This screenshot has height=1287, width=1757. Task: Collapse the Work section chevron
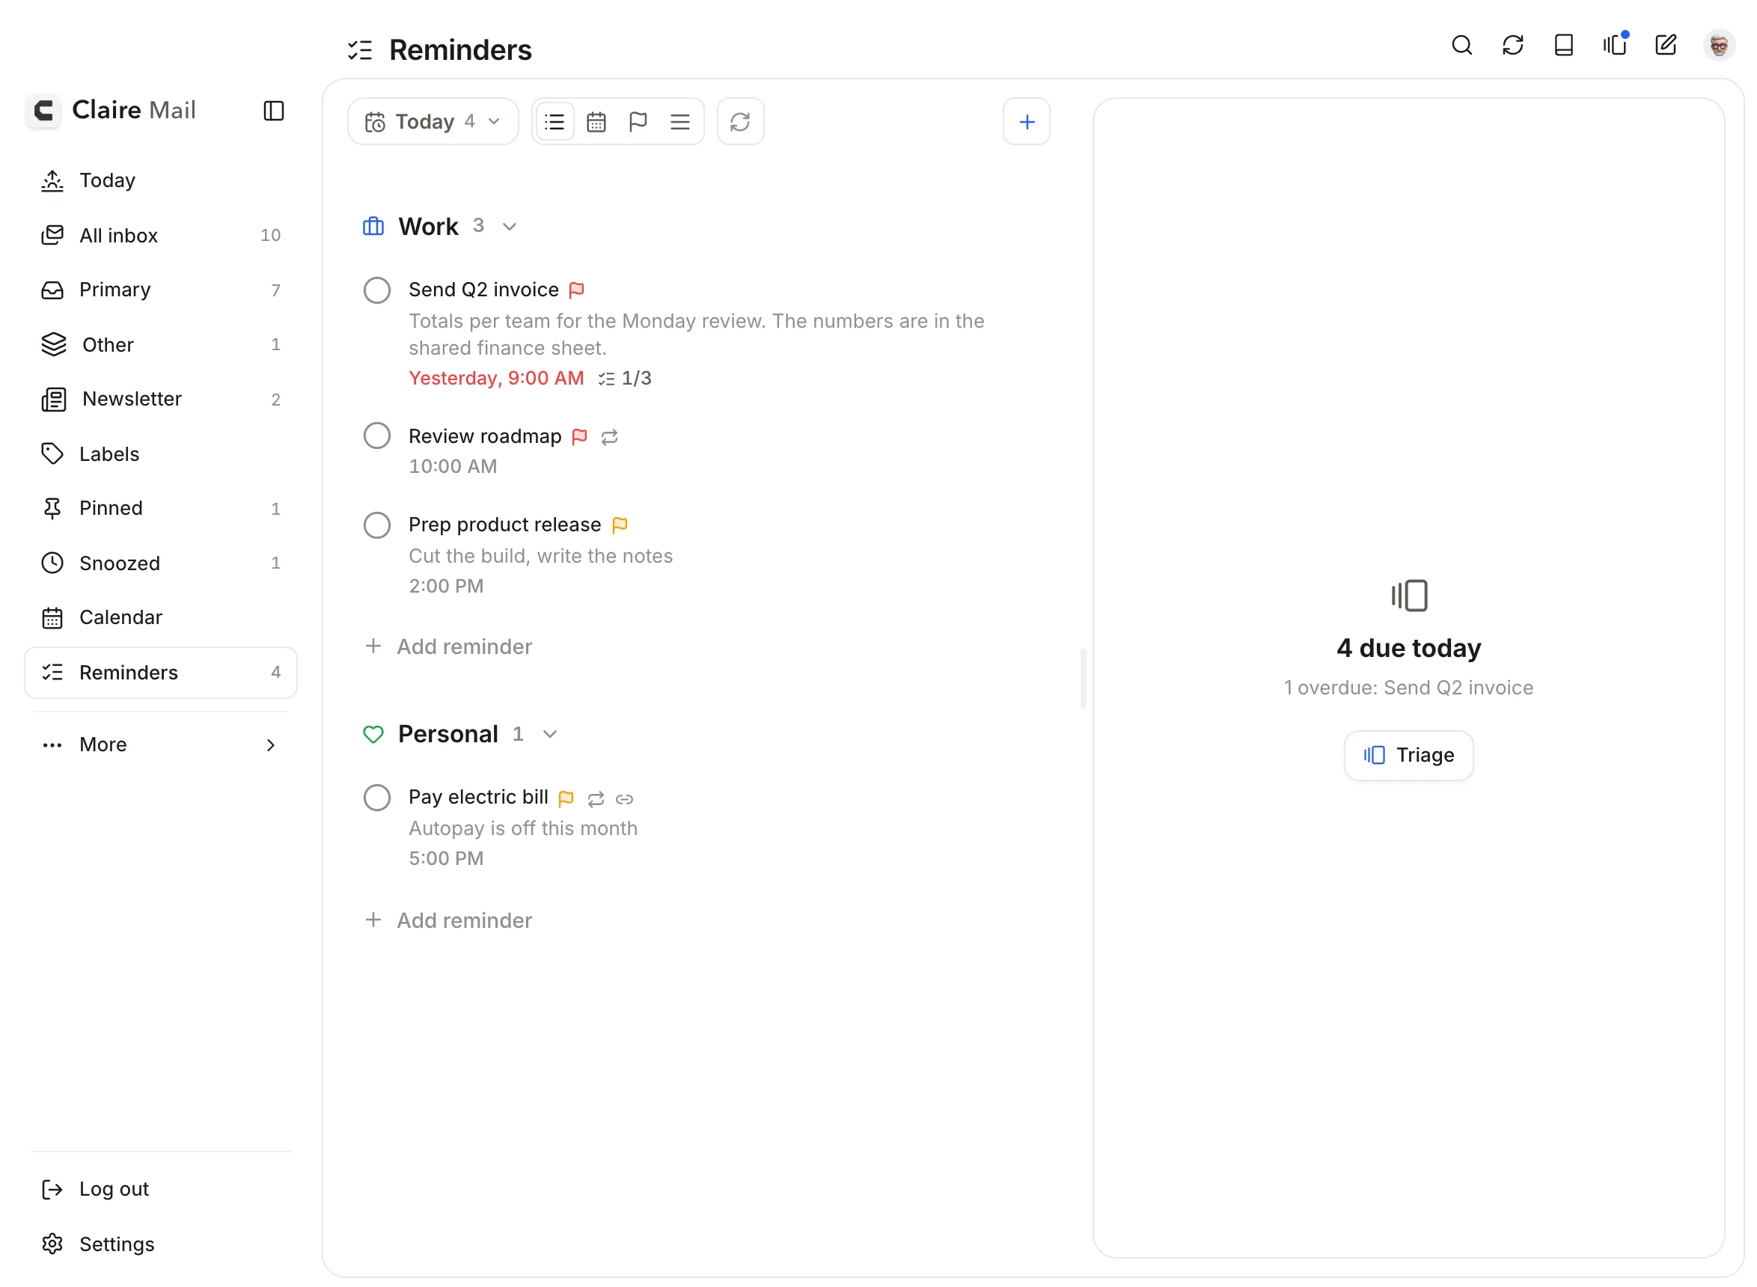(x=510, y=227)
